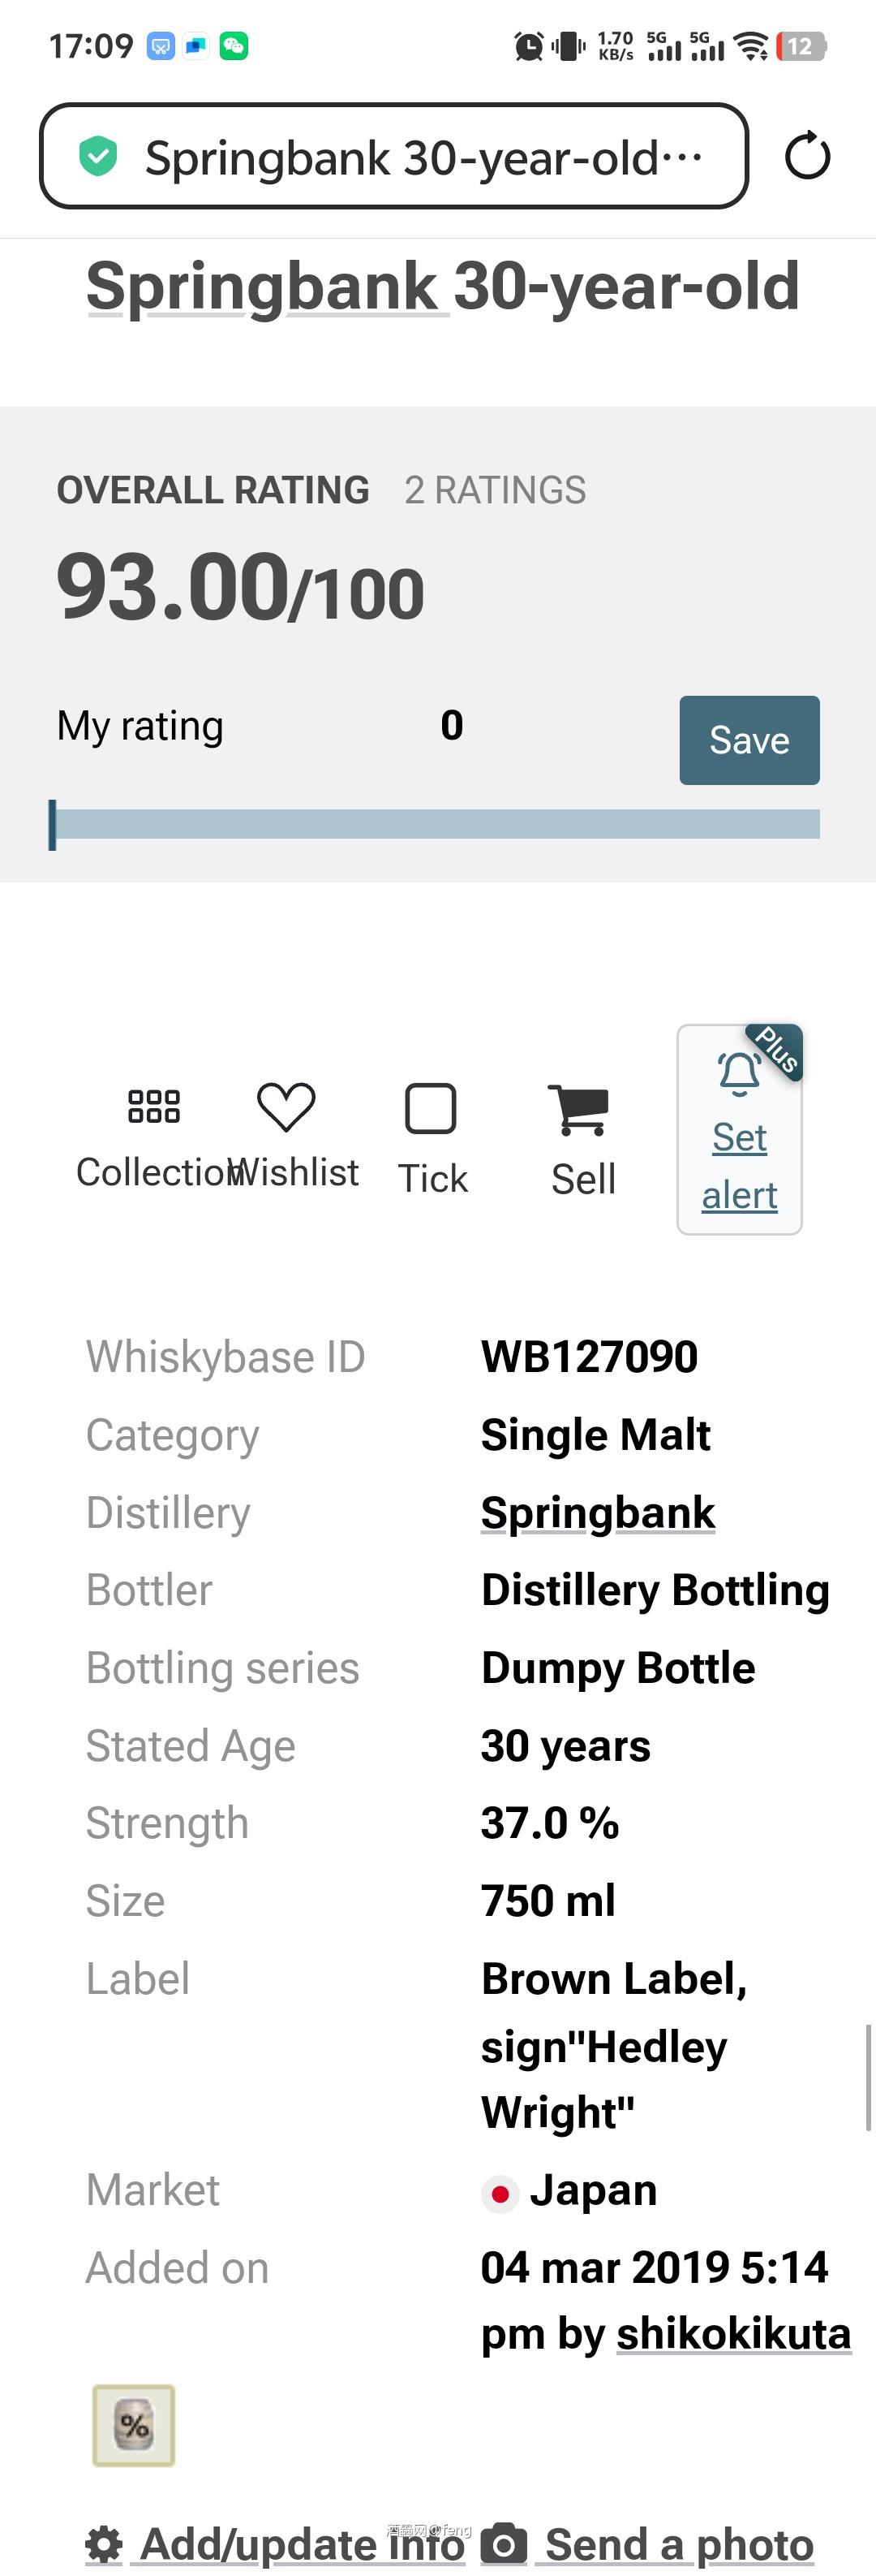Check the Tick box
Image resolution: width=876 pixels, height=2576 pixels.
point(431,1109)
